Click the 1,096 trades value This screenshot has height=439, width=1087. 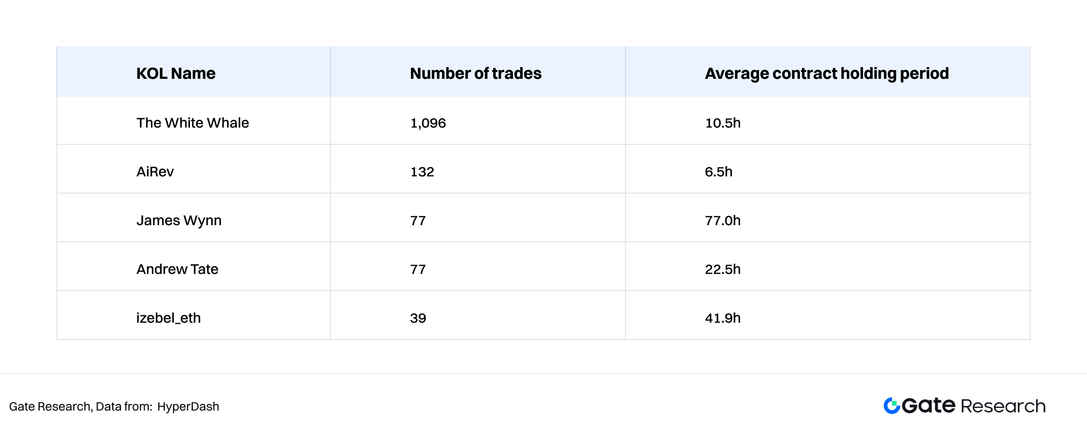tap(428, 123)
